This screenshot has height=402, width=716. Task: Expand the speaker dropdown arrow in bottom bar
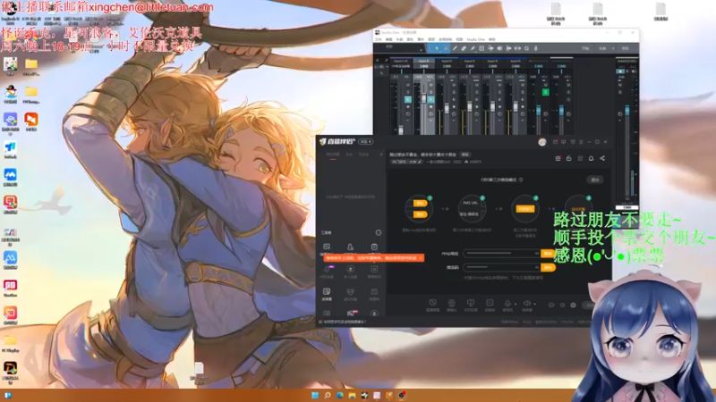(534, 304)
